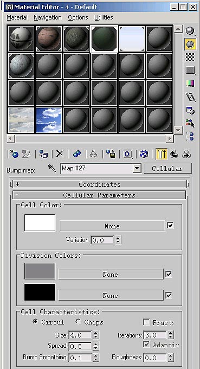The image size is (200, 369).
Task: Select the brick material sample slot
Action: (x=49, y=39)
